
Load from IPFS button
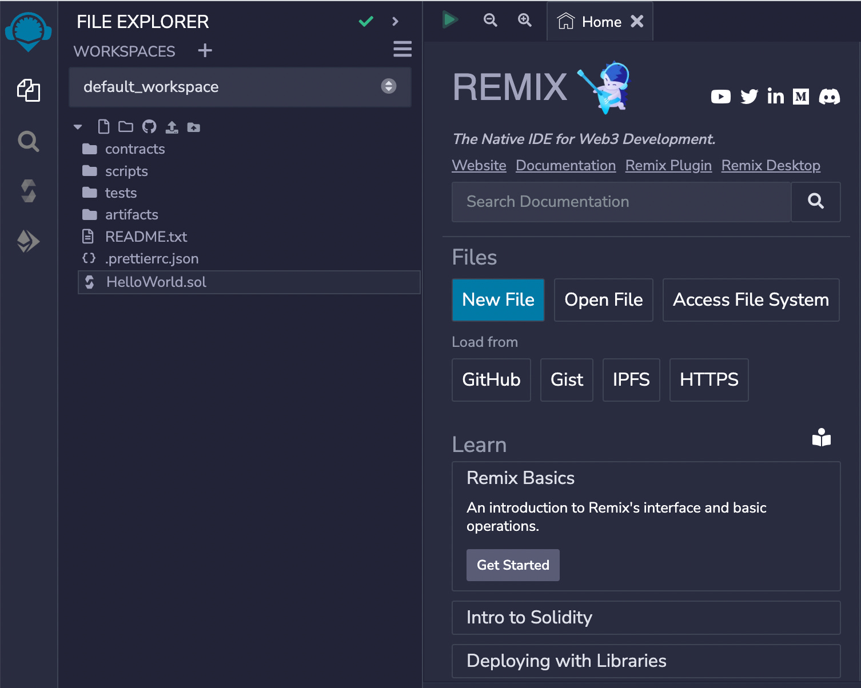coord(631,380)
